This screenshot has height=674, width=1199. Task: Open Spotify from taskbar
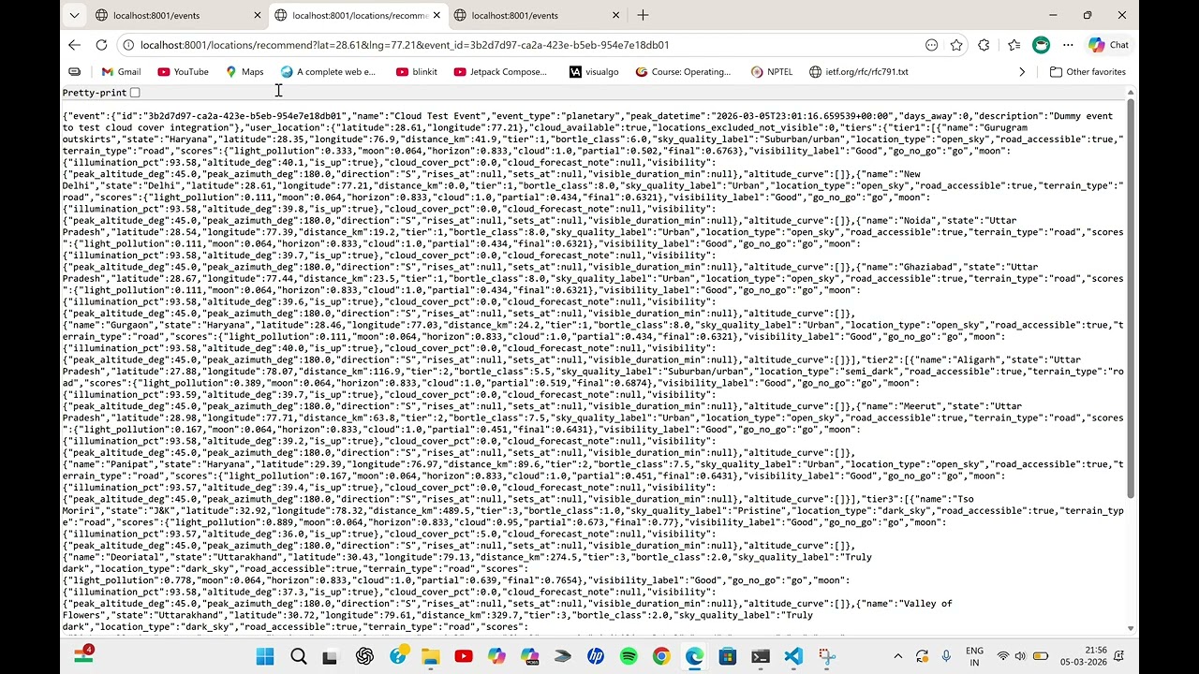click(629, 656)
